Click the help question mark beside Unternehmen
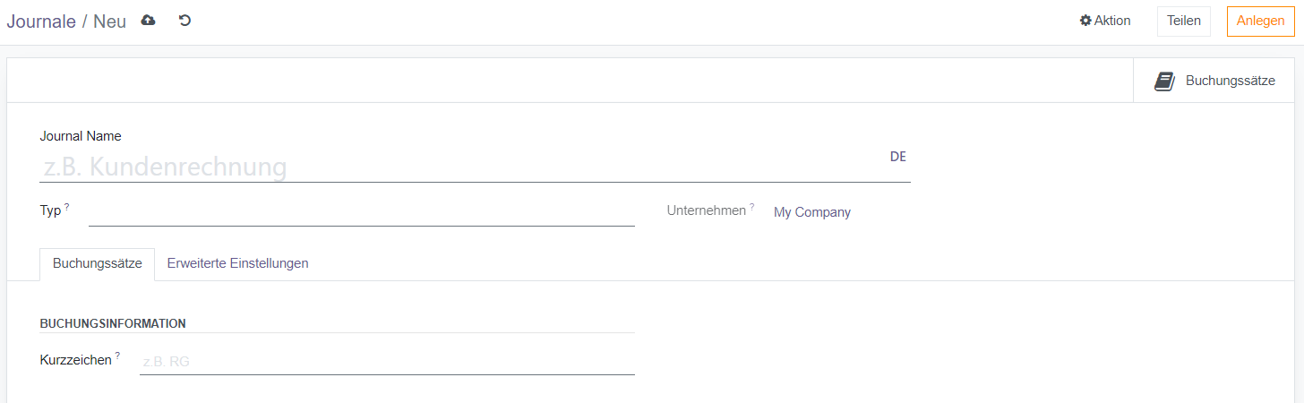The width and height of the screenshot is (1304, 403). tap(752, 207)
